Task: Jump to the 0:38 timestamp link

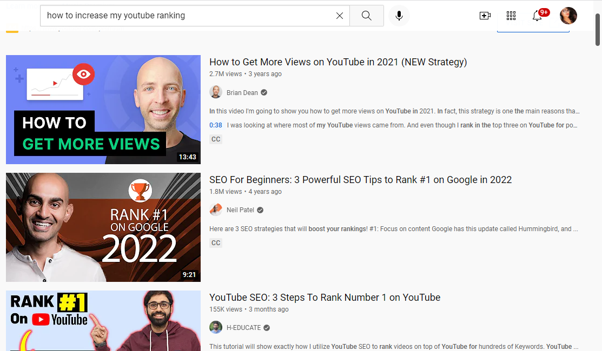Action: tap(216, 125)
